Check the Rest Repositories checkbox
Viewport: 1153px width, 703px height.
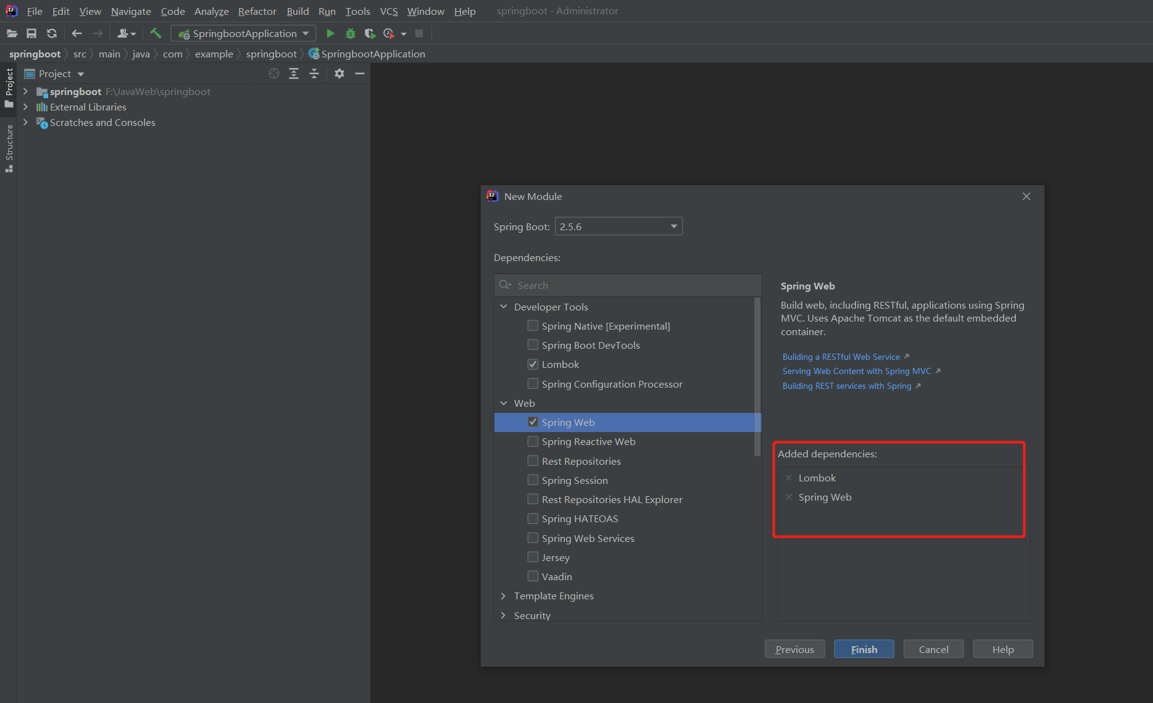(533, 460)
